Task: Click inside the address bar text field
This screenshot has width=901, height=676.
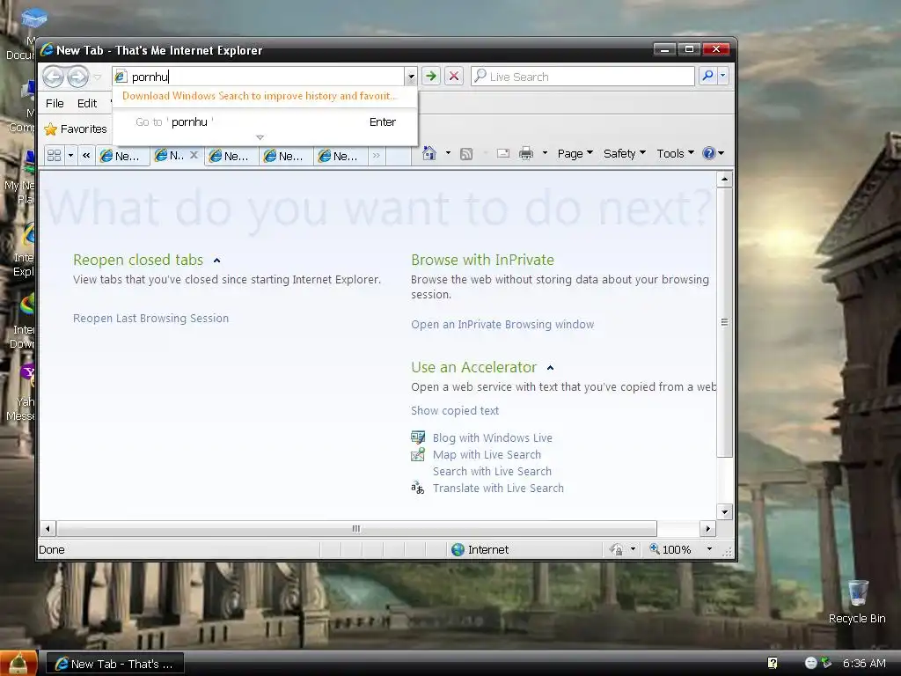Action: pyautogui.click(x=259, y=77)
